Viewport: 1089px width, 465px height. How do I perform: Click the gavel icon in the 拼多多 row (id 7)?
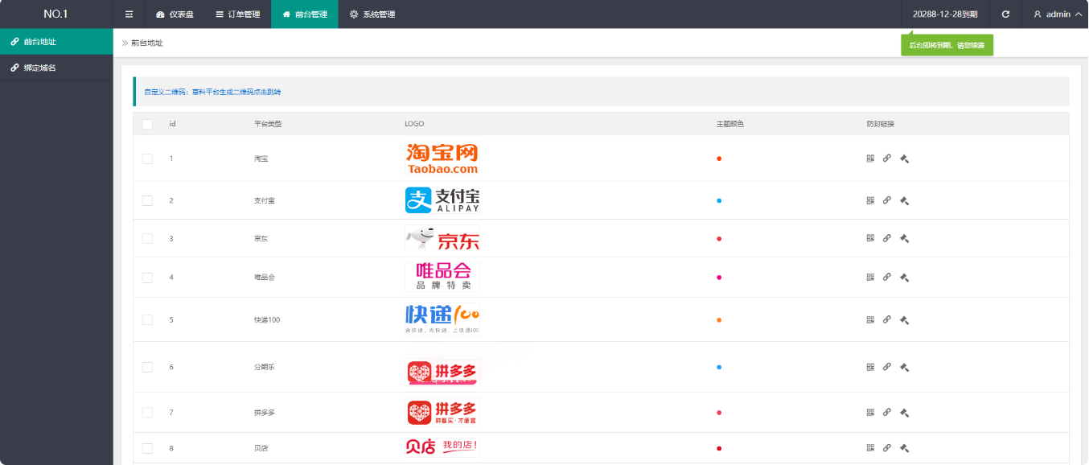click(x=904, y=413)
